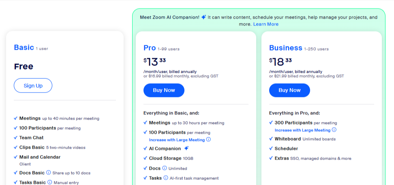Screen dimensions: 394x185
Task: Click info icon next to Pro Docs
Action: tap(164, 168)
